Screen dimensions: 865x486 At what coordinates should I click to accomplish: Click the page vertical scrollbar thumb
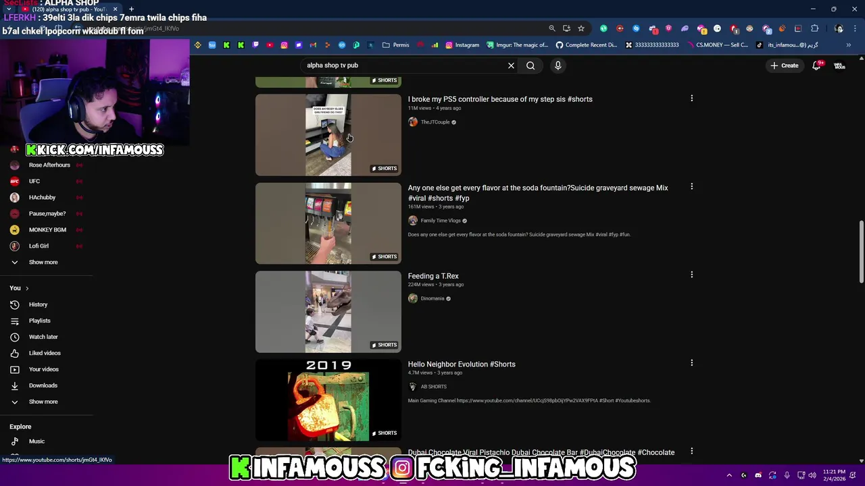[861, 252]
